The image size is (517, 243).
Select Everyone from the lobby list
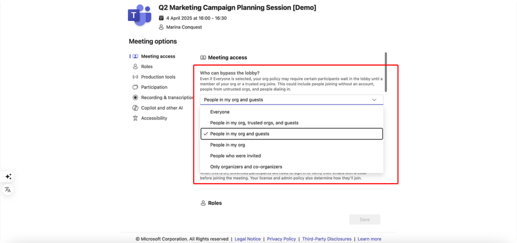(292, 112)
